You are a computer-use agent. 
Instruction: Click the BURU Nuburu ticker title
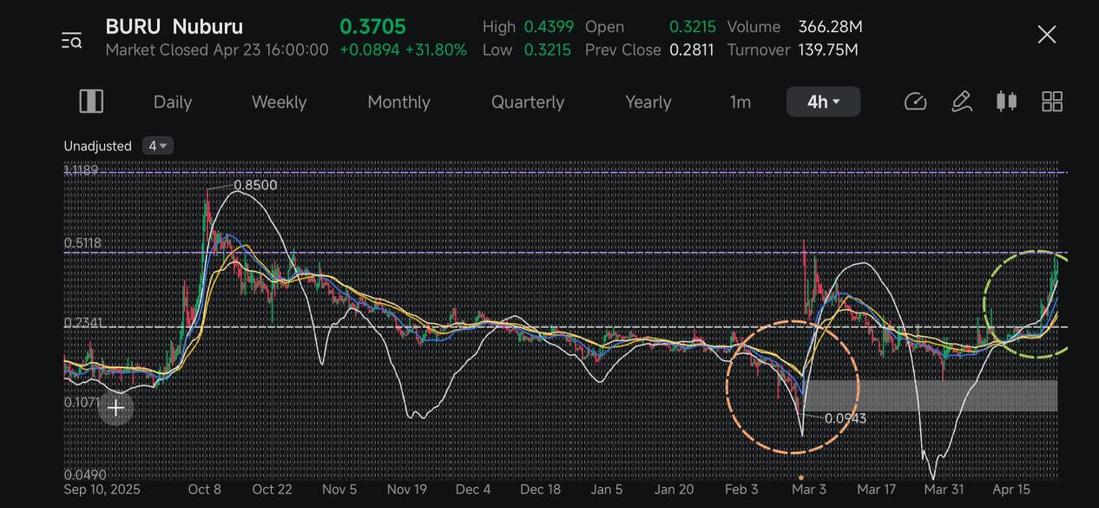(174, 27)
